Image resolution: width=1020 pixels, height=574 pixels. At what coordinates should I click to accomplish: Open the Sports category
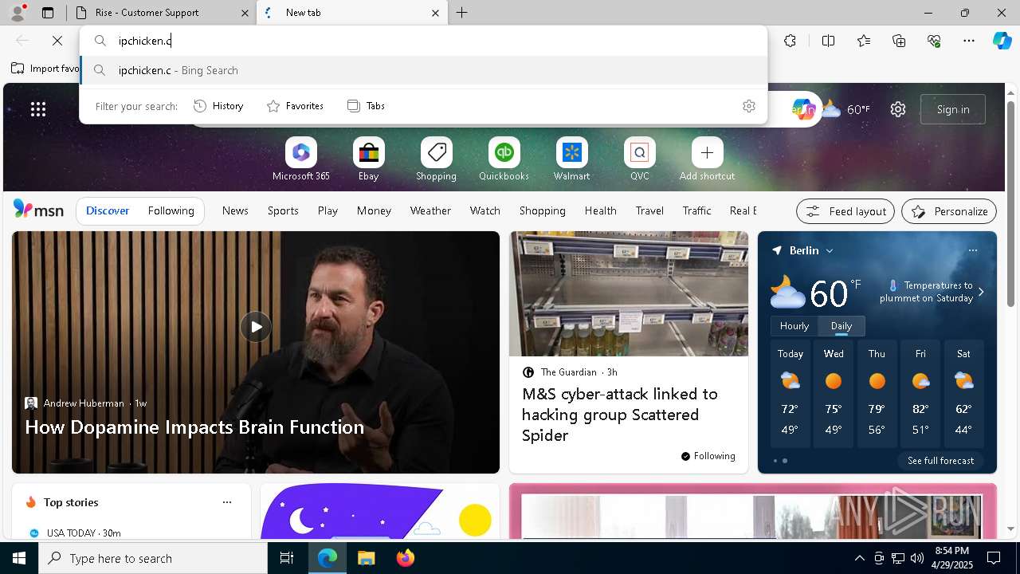click(x=283, y=210)
